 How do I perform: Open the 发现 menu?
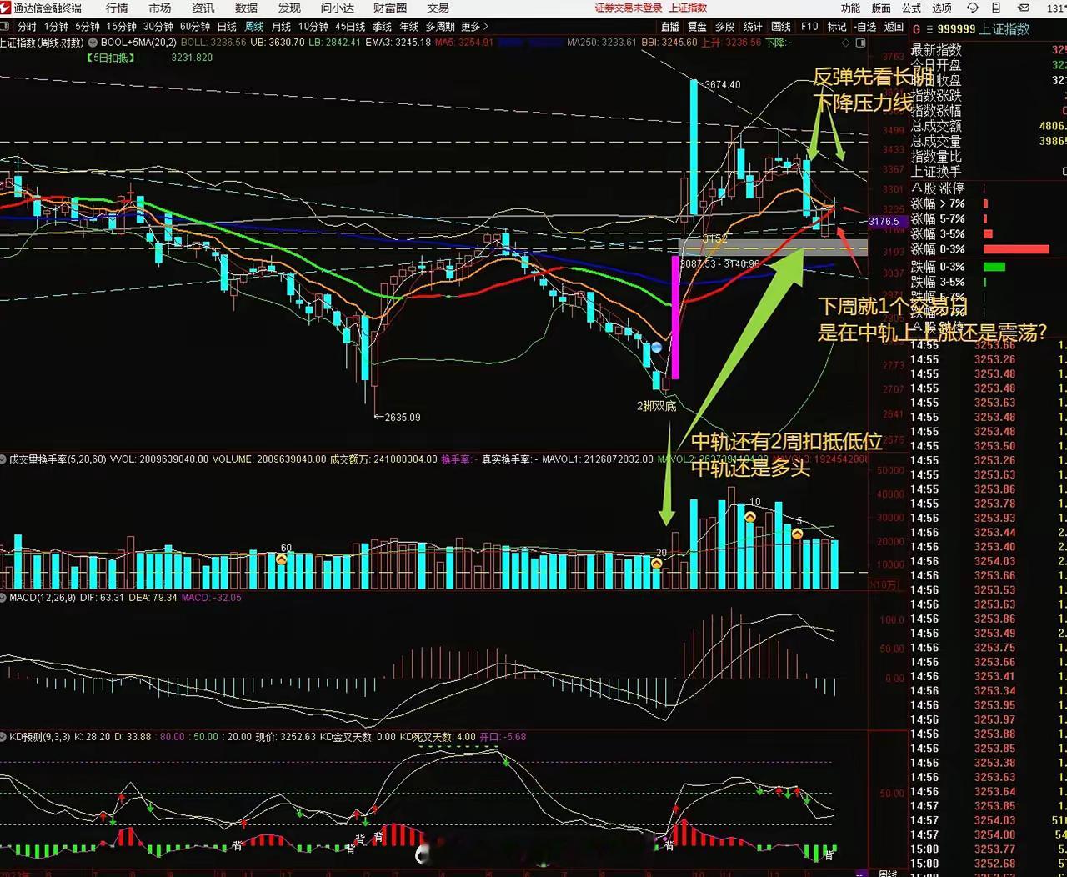click(289, 8)
